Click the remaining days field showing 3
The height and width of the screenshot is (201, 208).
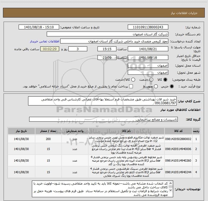click(78, 49)
